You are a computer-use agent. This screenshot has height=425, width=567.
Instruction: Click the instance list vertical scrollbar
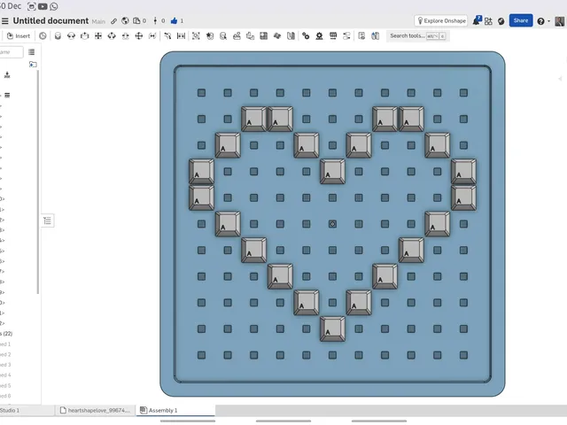(x=37, y=182)
